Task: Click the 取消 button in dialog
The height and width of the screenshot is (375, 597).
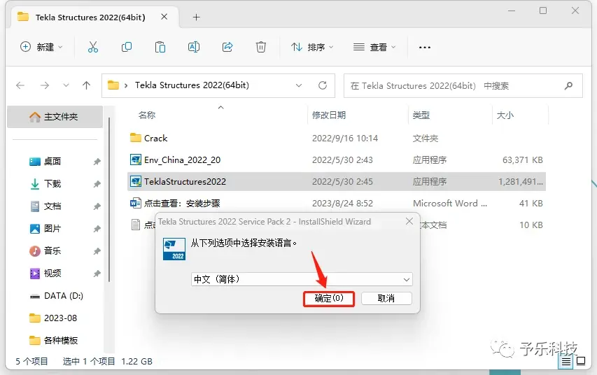Action: point(386,299)
